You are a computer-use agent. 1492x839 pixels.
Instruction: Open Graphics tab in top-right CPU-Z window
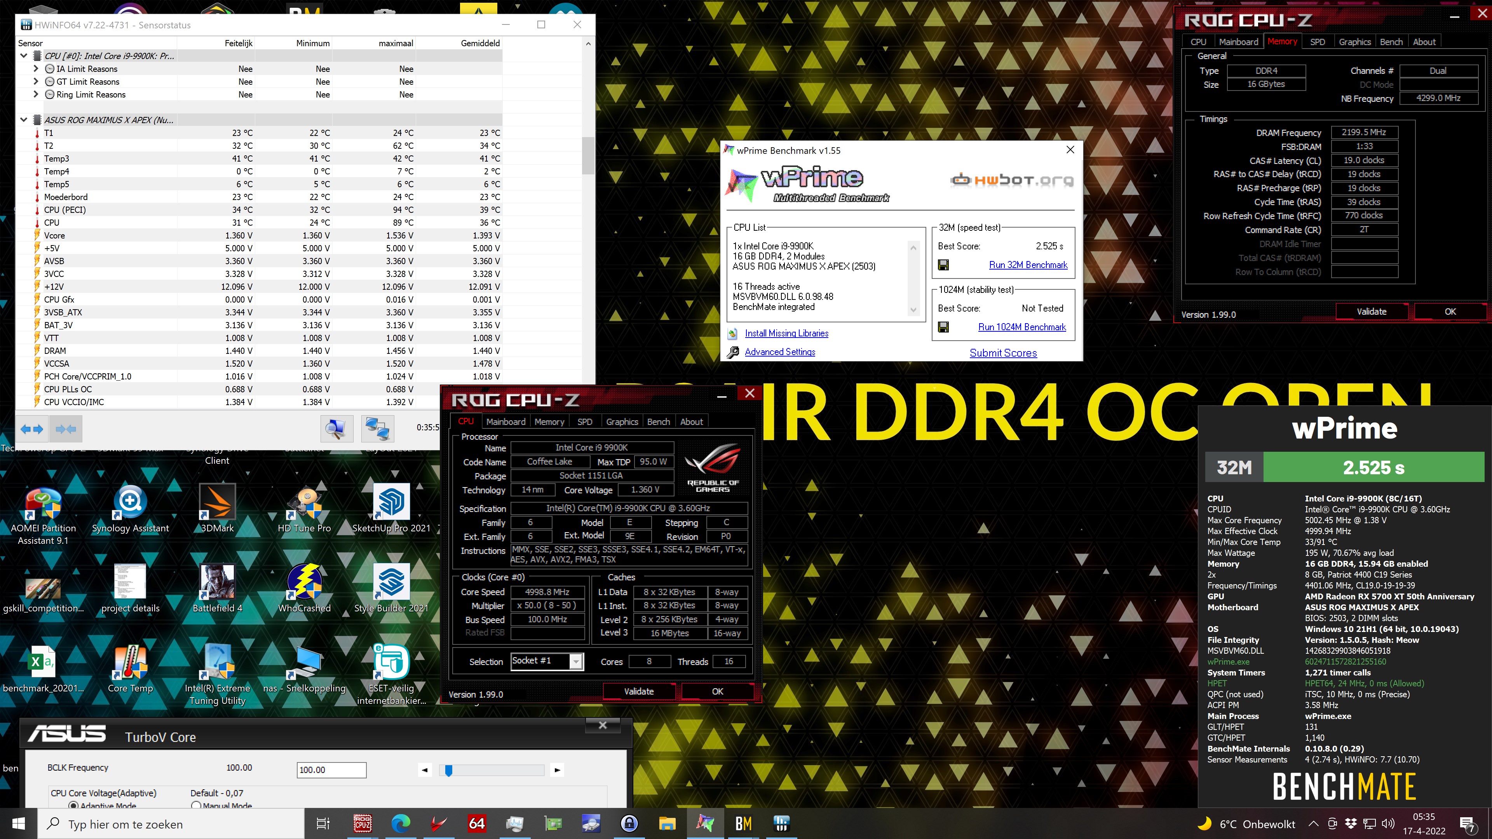pyautogui.click(x=1355, y=42)
